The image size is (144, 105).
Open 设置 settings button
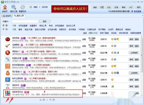point(102,7)
